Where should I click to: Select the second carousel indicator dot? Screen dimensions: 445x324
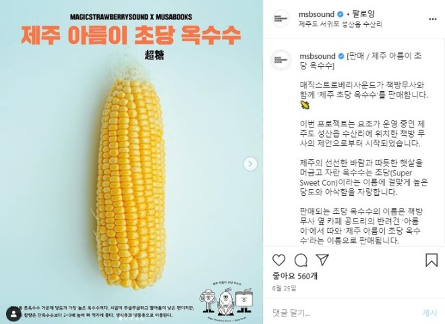[126, 319]
